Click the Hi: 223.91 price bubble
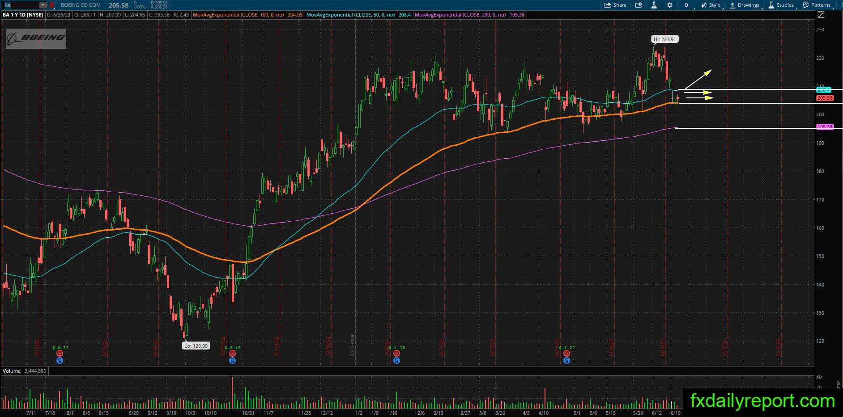 pos(665,39)
